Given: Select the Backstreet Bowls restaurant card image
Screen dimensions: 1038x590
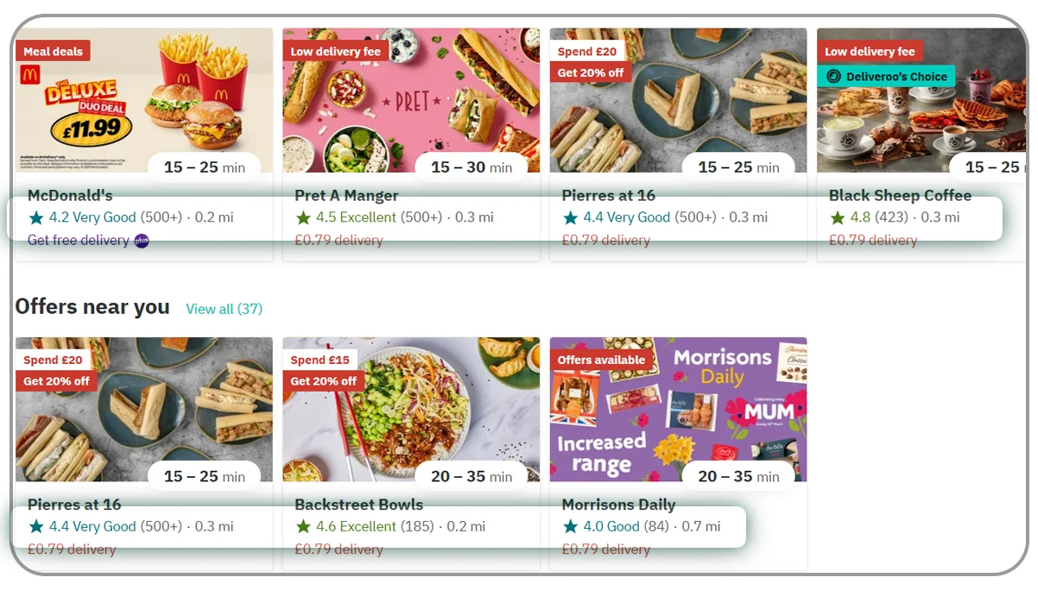Looking at the screenshot, I should pyautogui.click(x=411, y=410).
